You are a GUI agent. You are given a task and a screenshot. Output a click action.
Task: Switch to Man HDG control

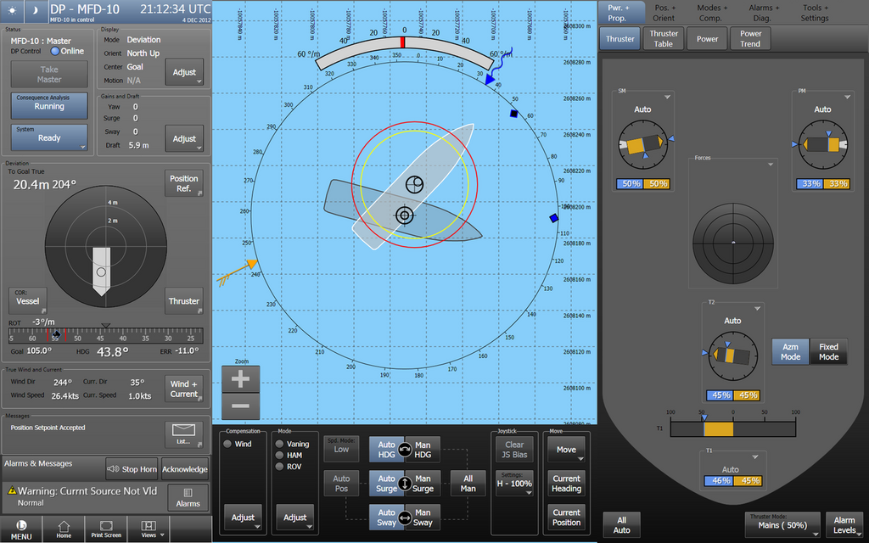click(x=423, y=450)
